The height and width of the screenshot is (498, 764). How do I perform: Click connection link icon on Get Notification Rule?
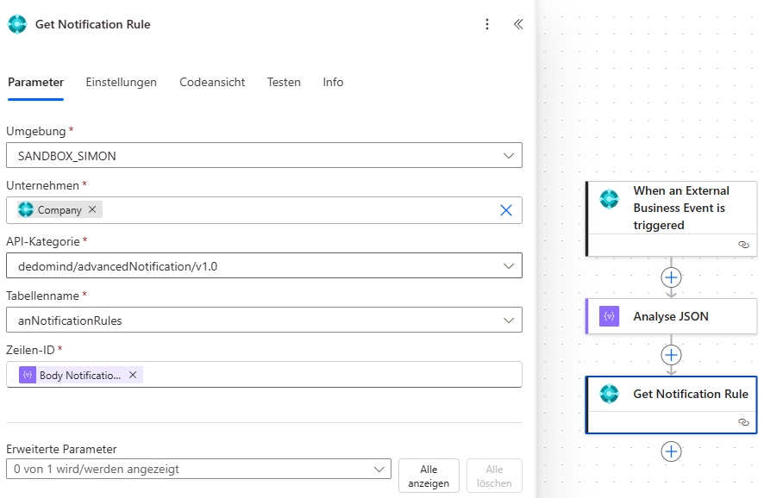pyautogui.click(x=743, y=422)
